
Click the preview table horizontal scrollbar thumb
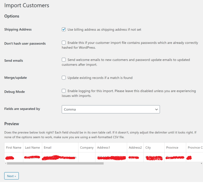pos(55,164)
